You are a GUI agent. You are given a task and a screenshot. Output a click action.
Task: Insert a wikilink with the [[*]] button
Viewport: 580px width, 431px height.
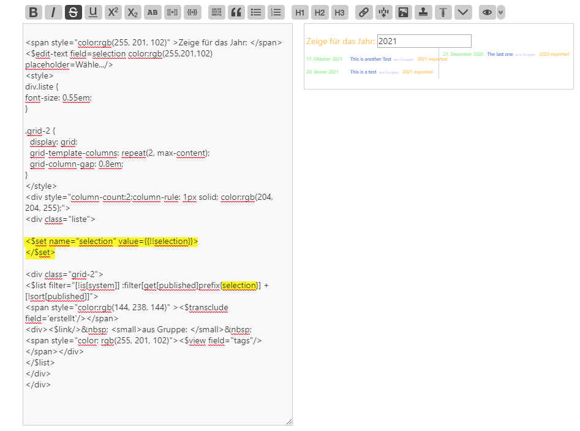tap(172, 12)
